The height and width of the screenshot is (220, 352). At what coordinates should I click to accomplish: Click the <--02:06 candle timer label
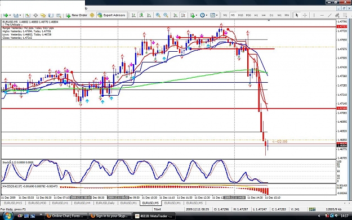pyautogui.click(x=280, y=141)
